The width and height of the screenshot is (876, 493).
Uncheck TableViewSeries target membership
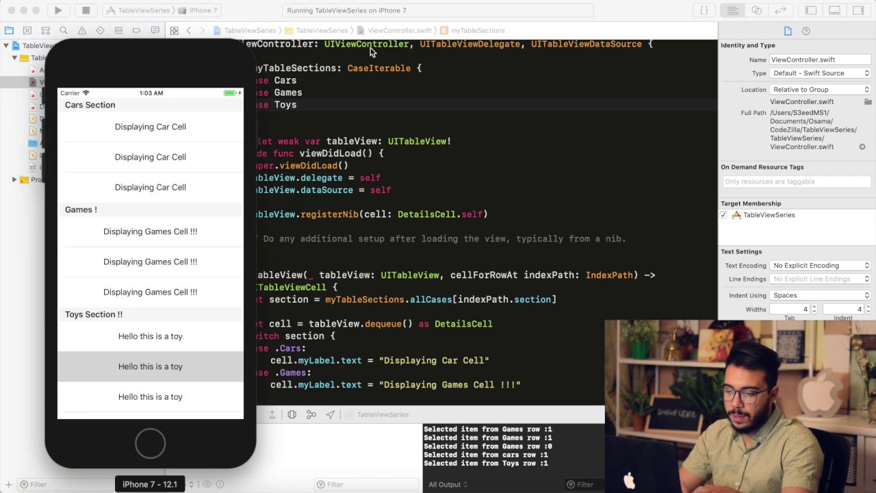723,215
